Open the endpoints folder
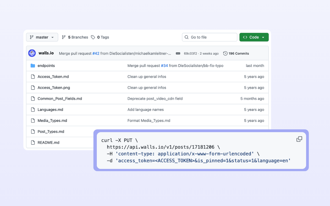Screen dimensions: 330x206 tap(46, 66)
